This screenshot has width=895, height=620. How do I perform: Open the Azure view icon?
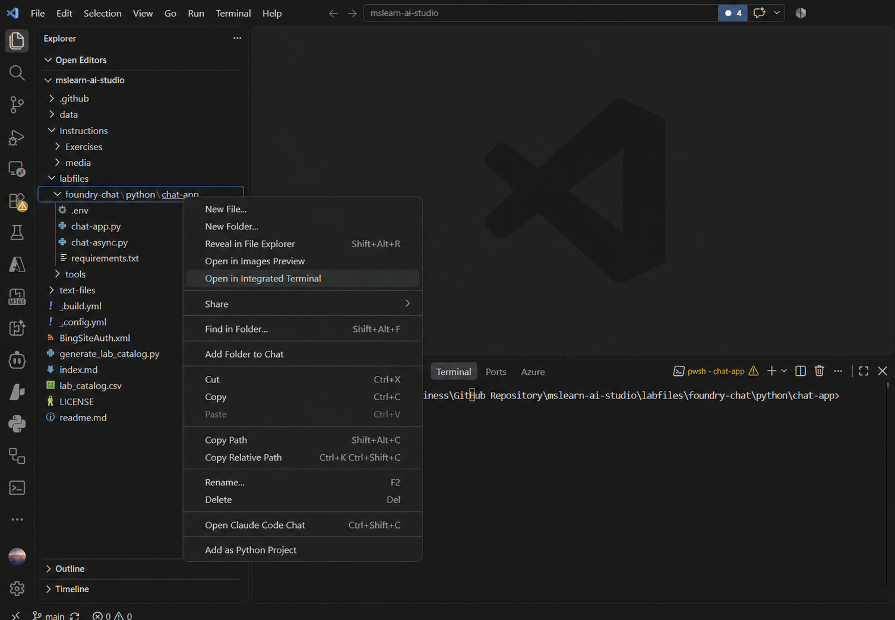click(17, 265)
